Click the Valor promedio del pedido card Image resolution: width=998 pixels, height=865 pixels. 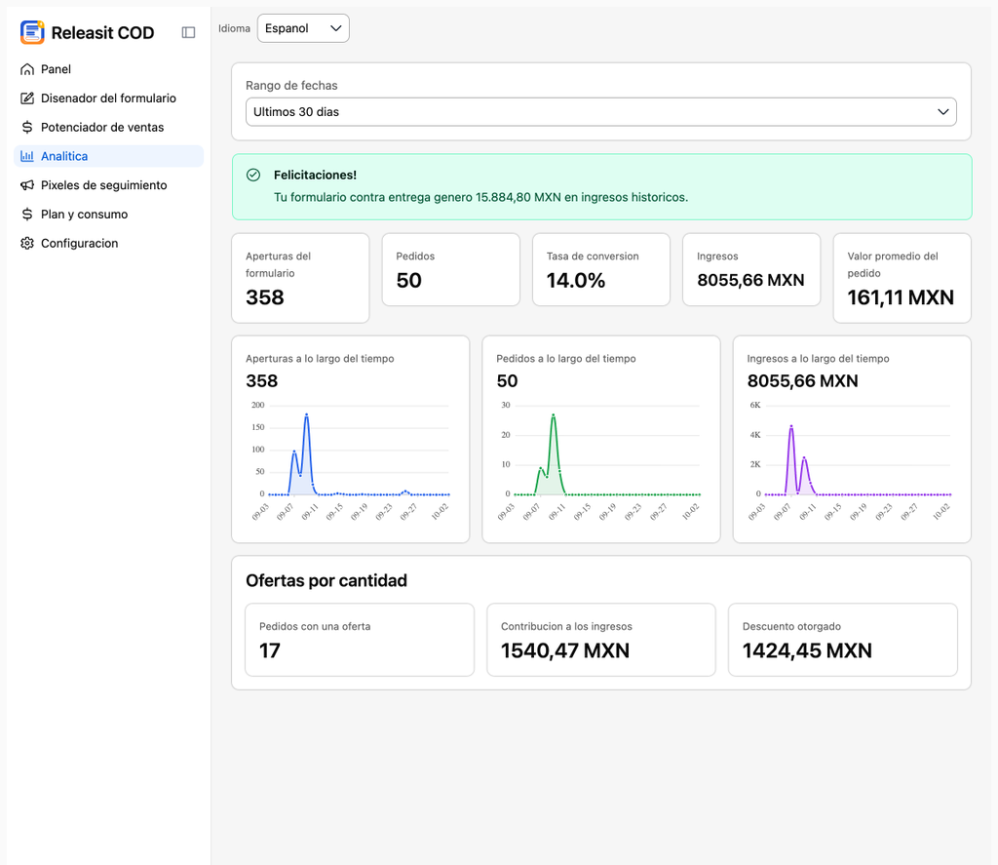[902, 278]
